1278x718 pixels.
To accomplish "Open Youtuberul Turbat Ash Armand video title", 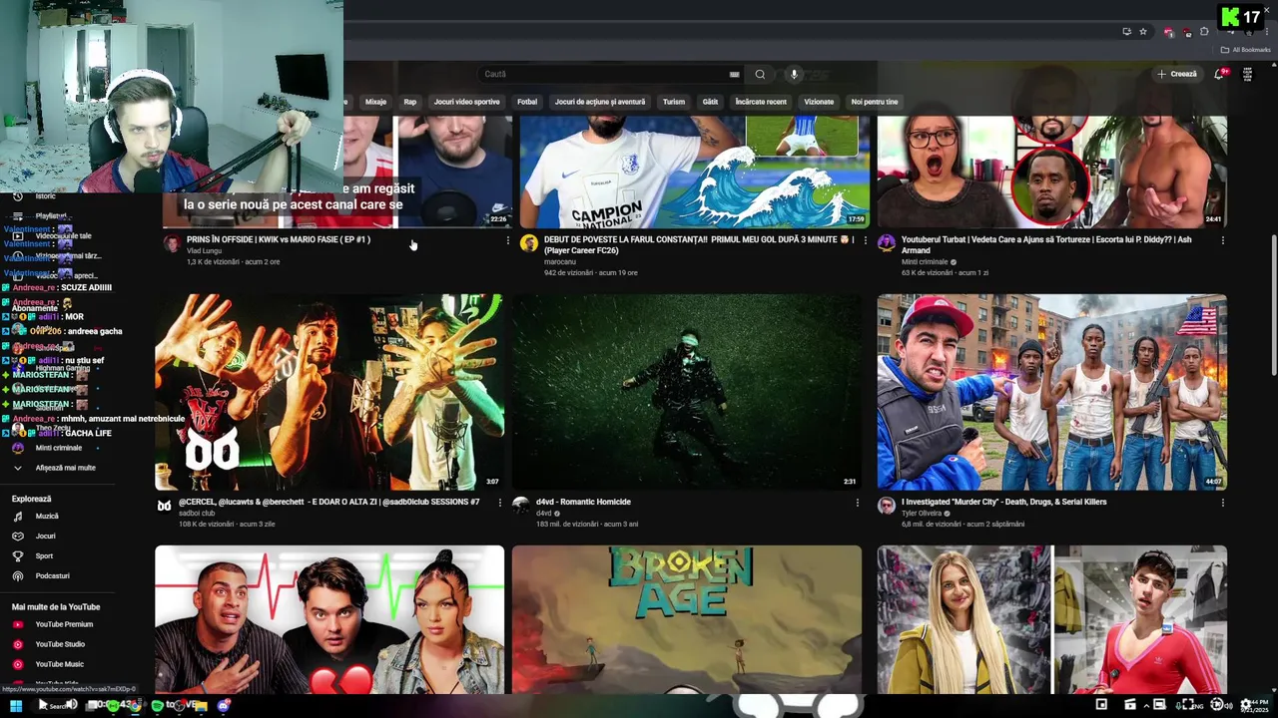I will pos(1046,244).
